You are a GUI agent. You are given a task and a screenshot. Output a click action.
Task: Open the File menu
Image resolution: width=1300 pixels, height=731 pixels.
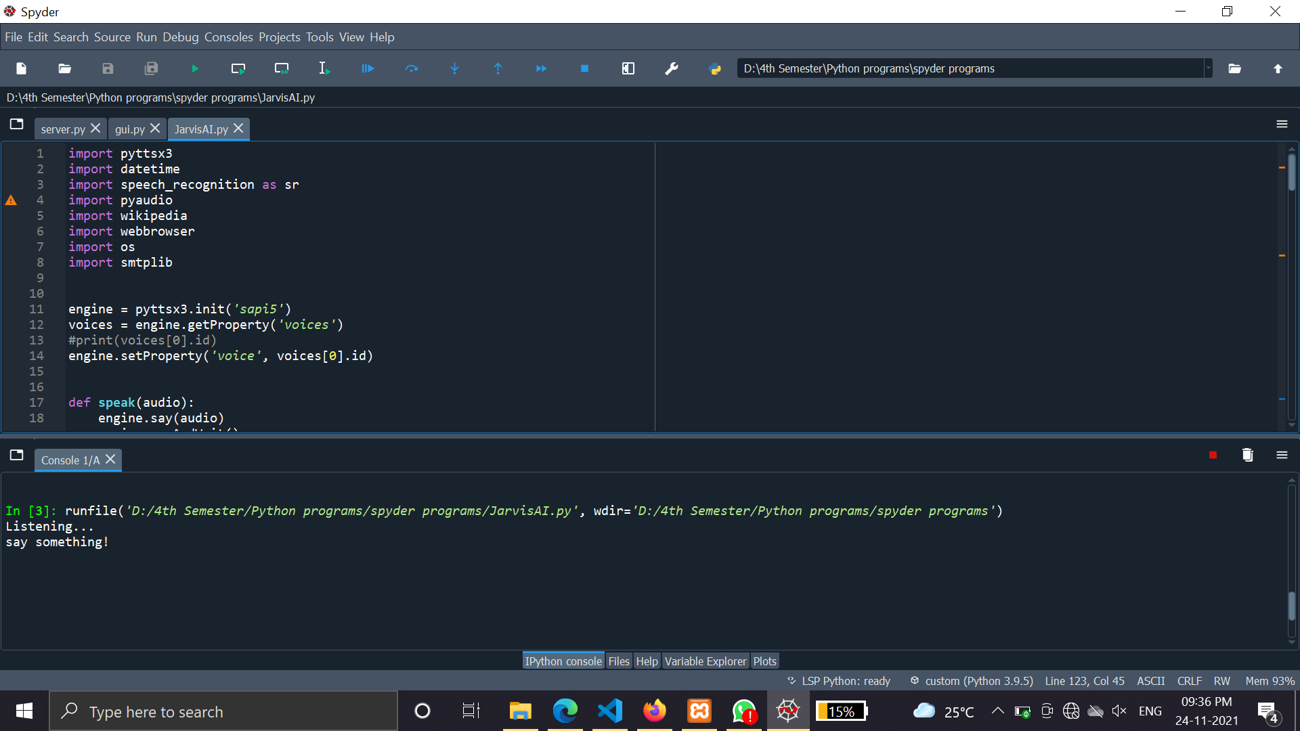(x=14, y=37)
